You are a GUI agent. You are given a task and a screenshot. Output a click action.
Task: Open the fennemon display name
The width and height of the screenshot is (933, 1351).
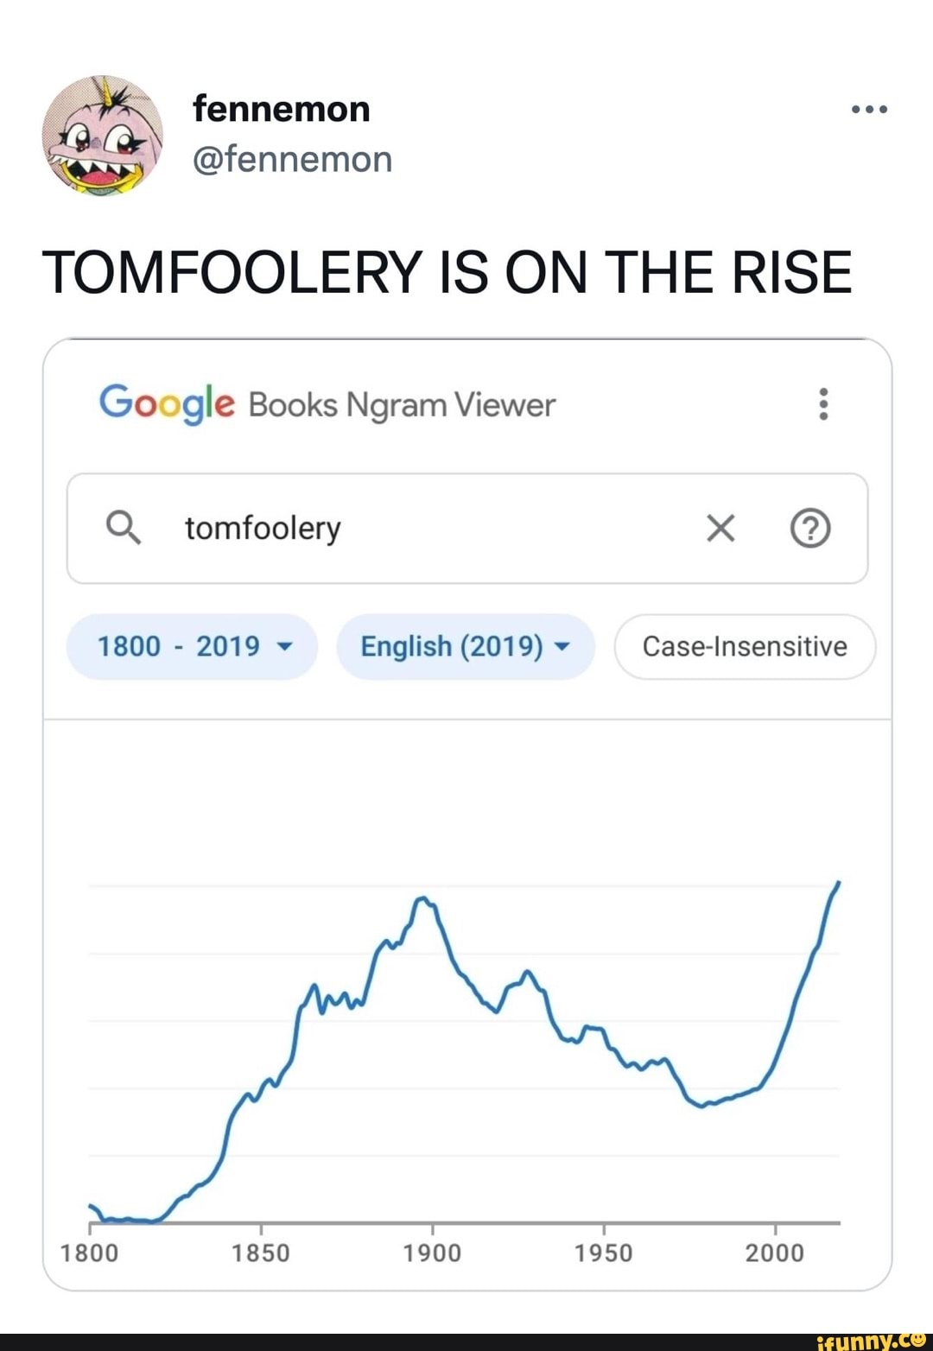282,110
